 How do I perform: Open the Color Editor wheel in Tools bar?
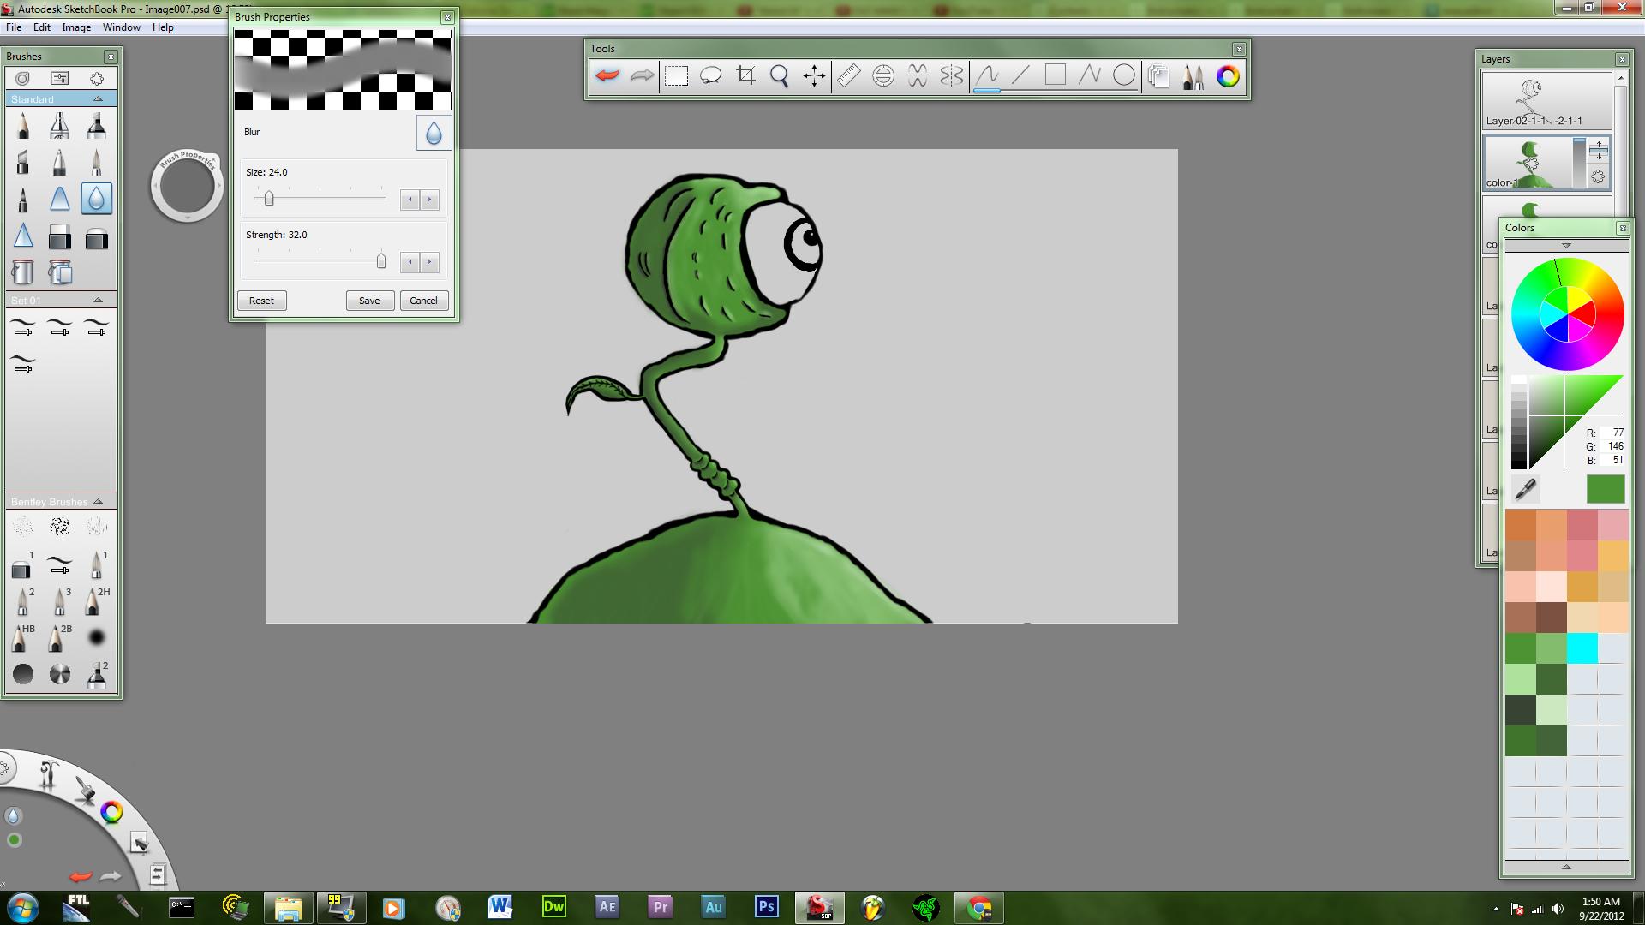pos(1228,75)
